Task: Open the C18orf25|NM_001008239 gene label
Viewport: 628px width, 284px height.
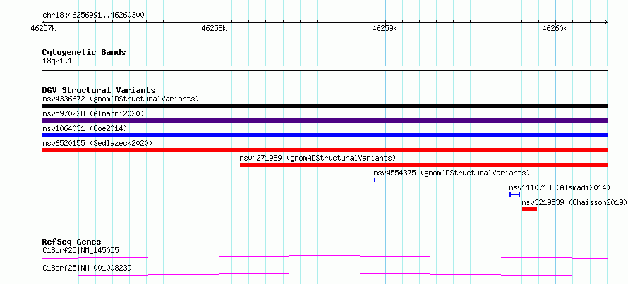Action: click(87, 268)
